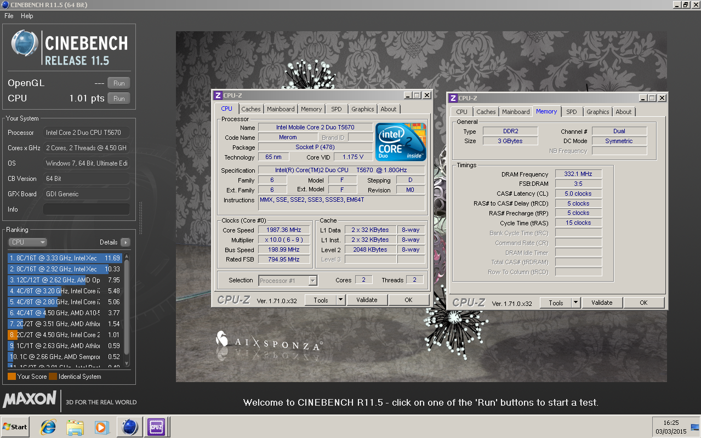Click Validate in Memory CPU-Z window
The height and width of the screenshot is (438, 701).
tap(602, 303)
